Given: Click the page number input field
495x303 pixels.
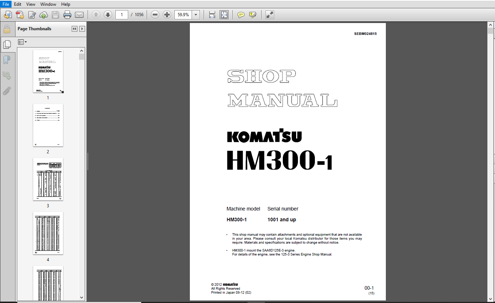Looking at the screenshot, I should pos(122,15).
